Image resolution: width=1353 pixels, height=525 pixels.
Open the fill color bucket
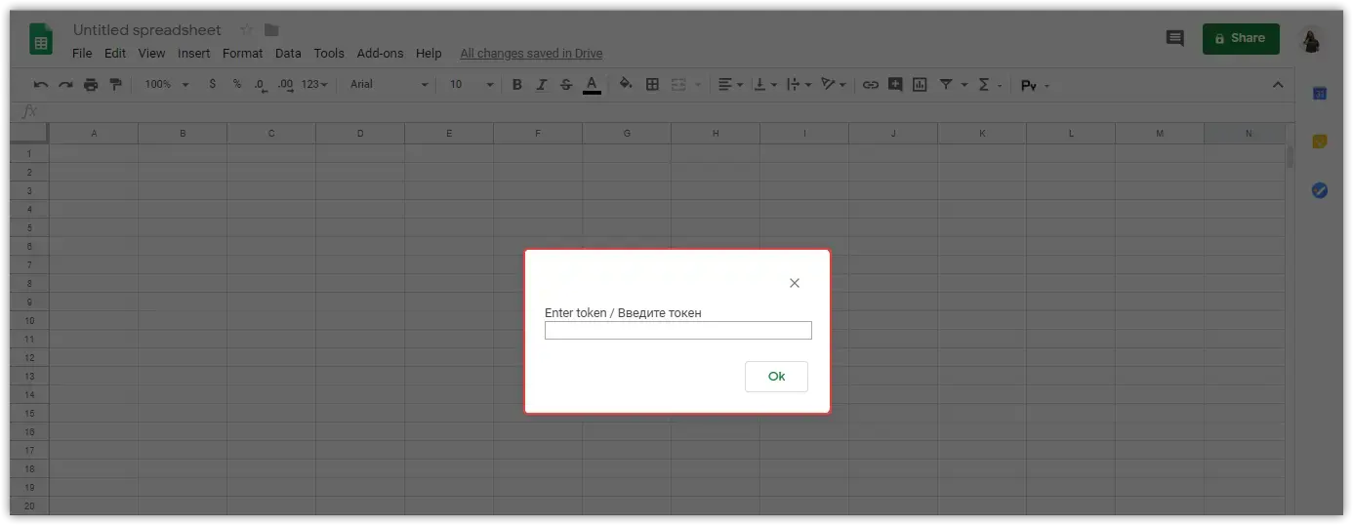click(x=626, y=85)
